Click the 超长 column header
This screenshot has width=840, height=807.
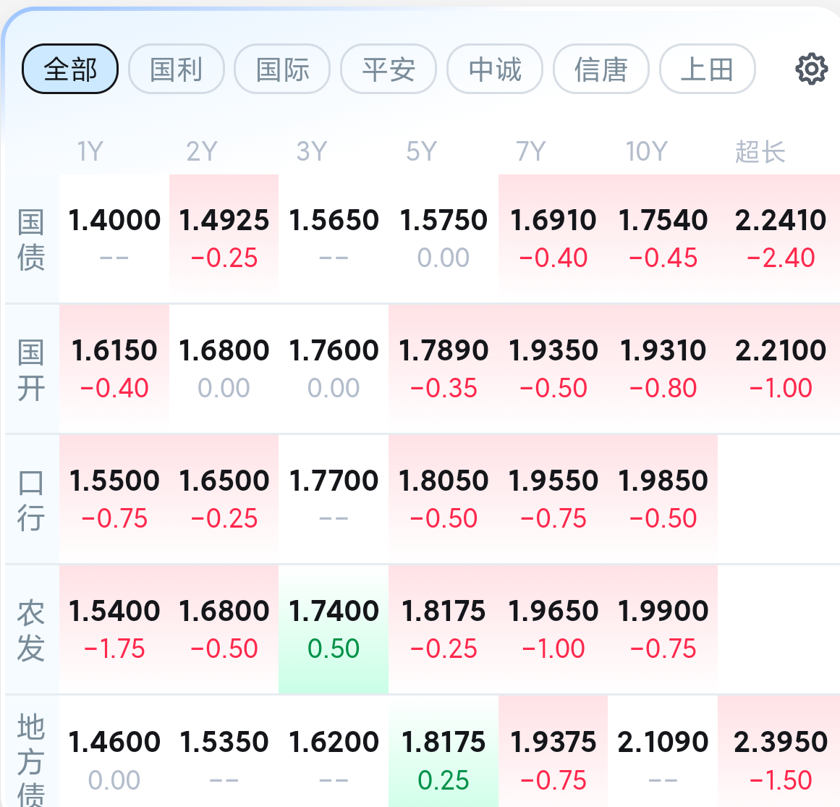(x=760, y=152)
